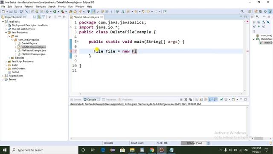Click Remove Launch icon in Console
The height and width of the screenshot is (154, 273).
pyautogui.click(x=186, y=100)
